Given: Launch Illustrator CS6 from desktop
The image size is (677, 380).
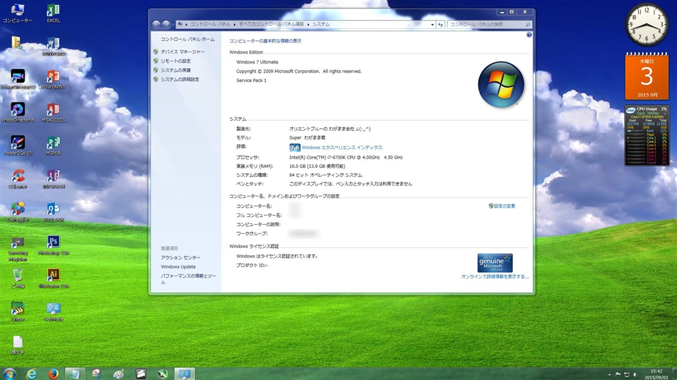Looking at the screenshot, I should (53, 279).
